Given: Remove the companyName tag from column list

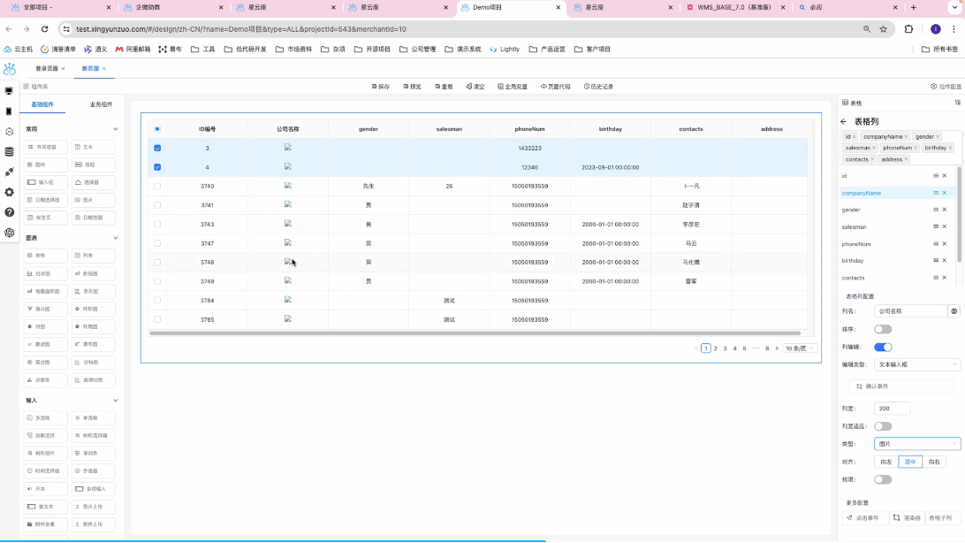Looking at the screenshot, I should tap(906, 137).
